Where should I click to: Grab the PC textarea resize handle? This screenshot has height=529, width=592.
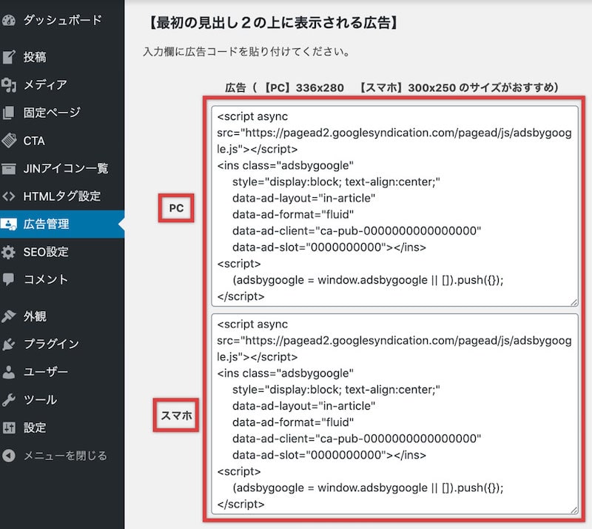pyautogui.click(x=574, y=302)
